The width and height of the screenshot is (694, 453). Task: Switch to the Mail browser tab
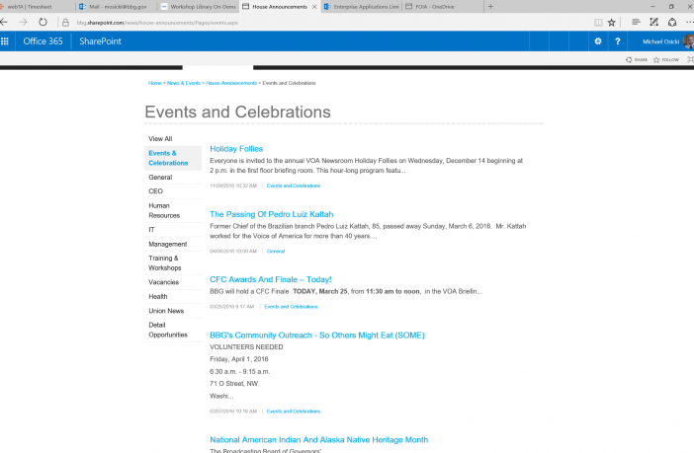(118, 7)
